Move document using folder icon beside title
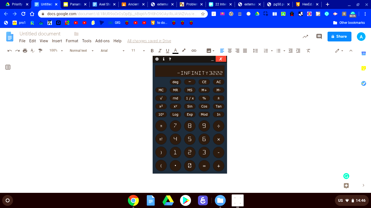The width and height of the screenshot is (371, 208). tap(76, 34)
